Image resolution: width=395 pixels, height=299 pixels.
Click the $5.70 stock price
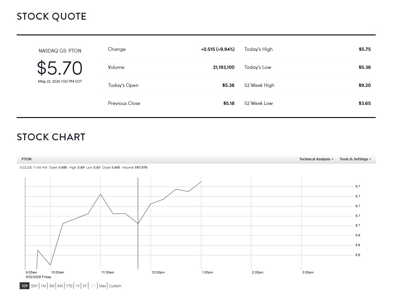point(60,68)
